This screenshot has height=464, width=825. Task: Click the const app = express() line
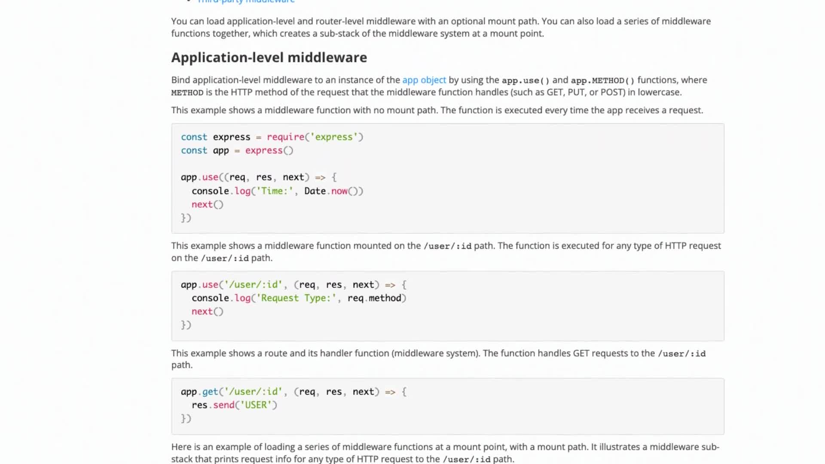click(x=236, y=150)
